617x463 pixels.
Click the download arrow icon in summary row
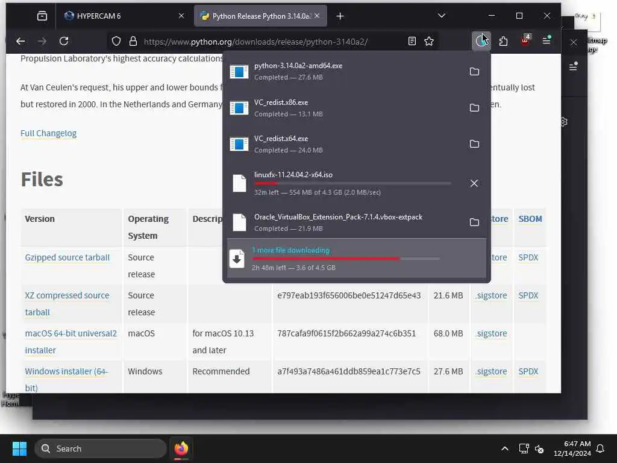237,259
